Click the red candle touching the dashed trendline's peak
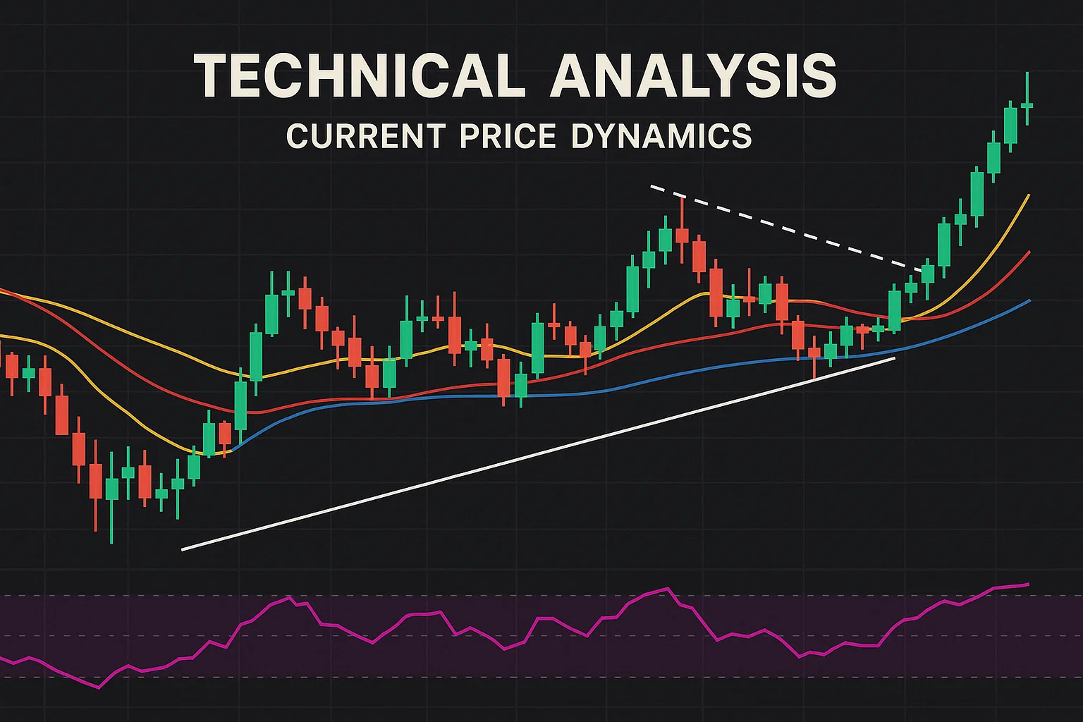1083x722 pixels. coord(682,235)
